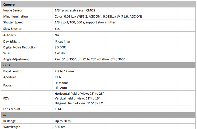Select the Slow Shutter Yes value

pyautogui.click(x=57, y=29)
